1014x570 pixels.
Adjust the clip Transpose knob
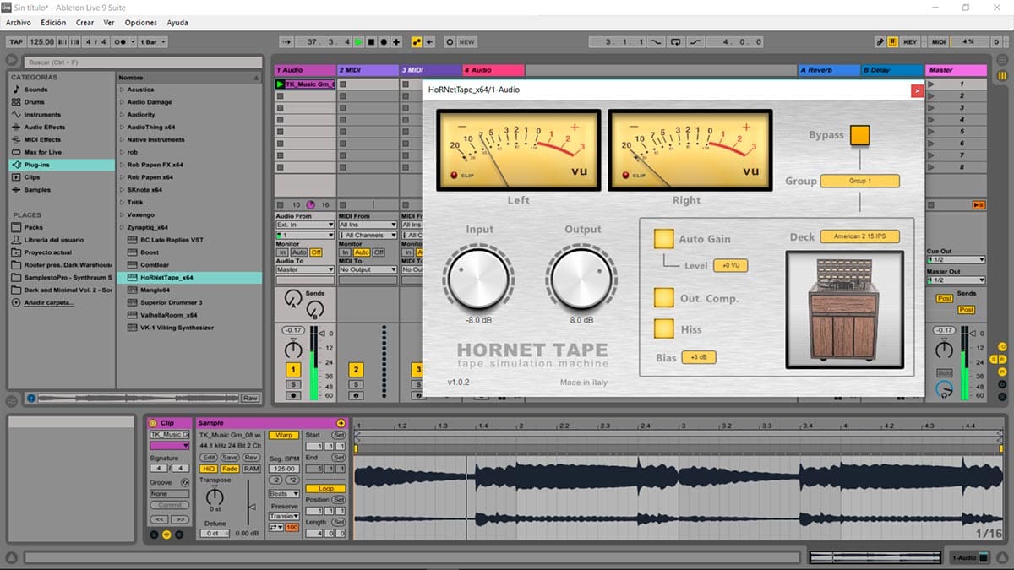[215, 496]
